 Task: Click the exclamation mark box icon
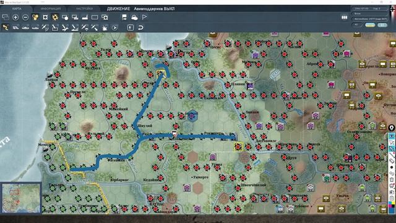tap(131, 27)
